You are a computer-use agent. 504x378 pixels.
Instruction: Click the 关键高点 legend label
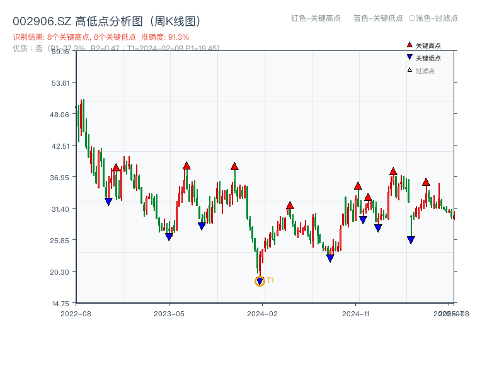pyautogui.click(x=428, y=45)
